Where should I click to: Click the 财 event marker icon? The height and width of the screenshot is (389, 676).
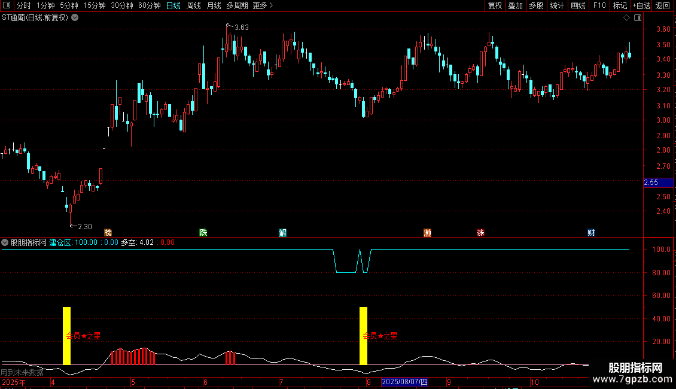591,232
